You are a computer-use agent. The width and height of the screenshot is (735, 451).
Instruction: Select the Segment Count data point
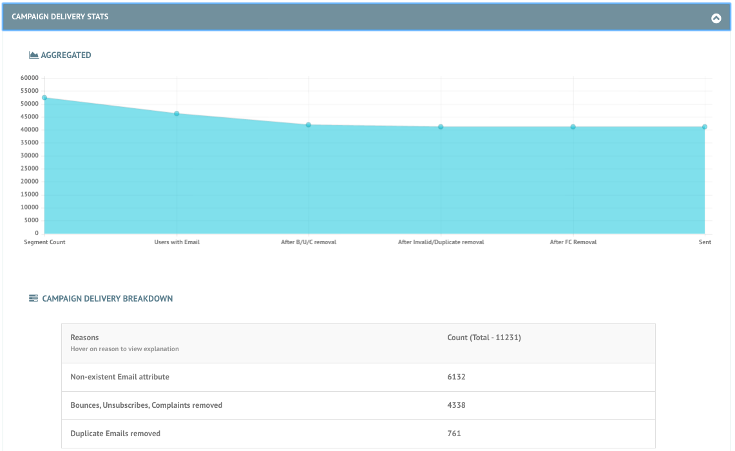44,97
